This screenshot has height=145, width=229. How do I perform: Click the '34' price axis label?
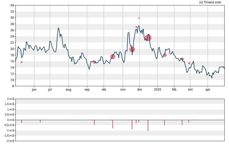[x=12, y=5]
